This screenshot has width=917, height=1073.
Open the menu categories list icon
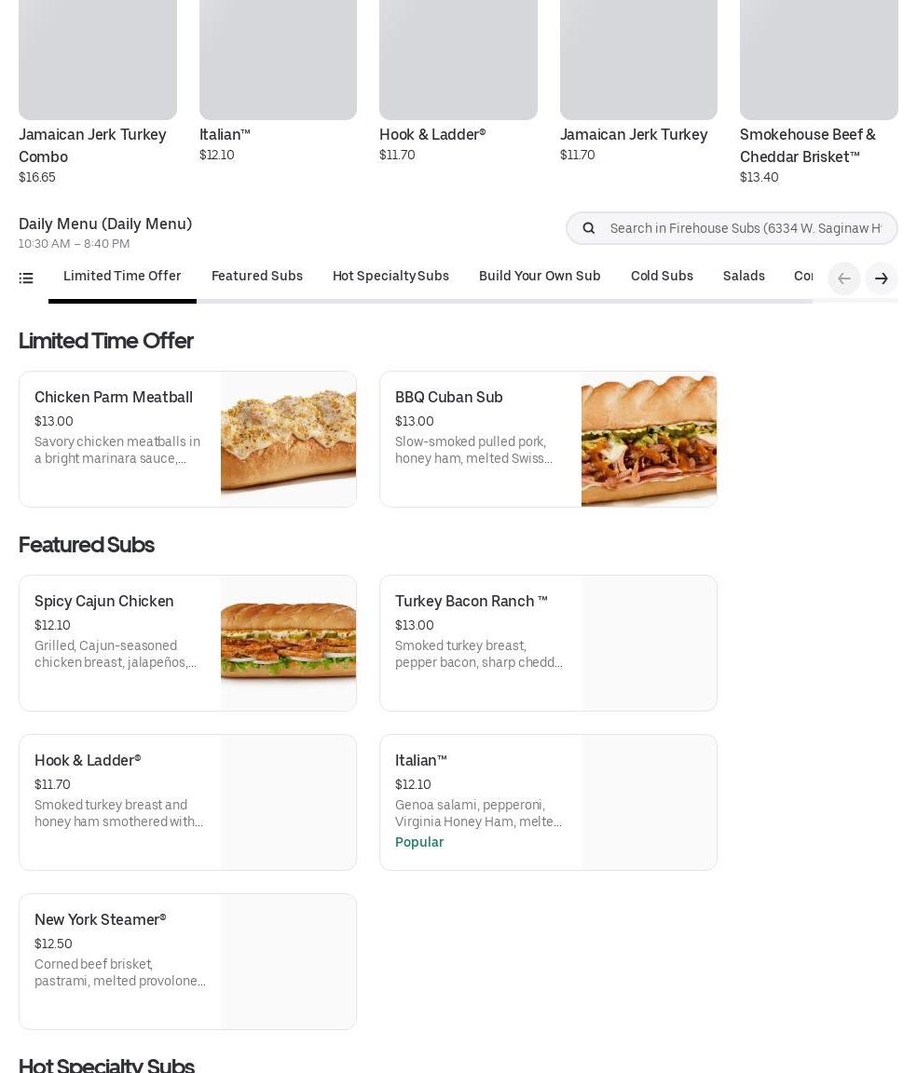tap(26, 278)
